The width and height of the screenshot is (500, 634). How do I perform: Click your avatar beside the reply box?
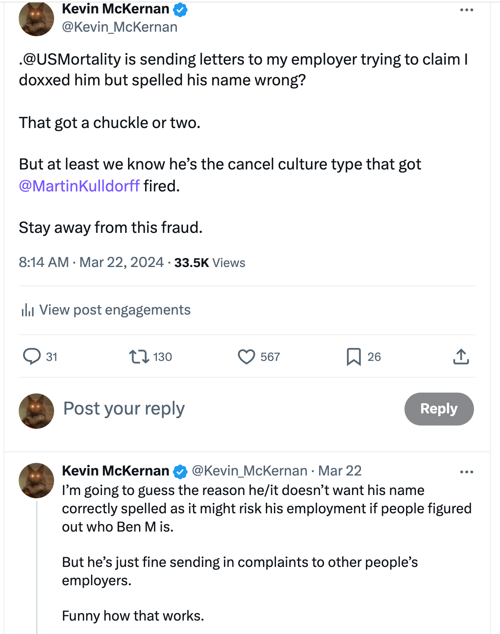click(37, 411)
